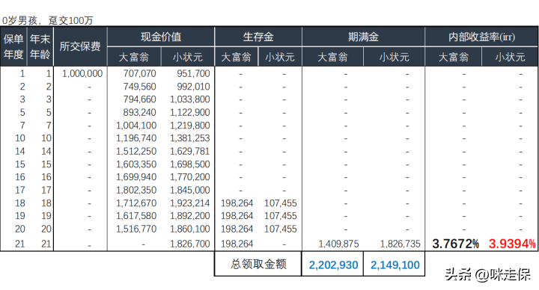Click cash value cell 1,603,350
The width and height of the screenshot is (539, 290).
[x=136, y=164]
